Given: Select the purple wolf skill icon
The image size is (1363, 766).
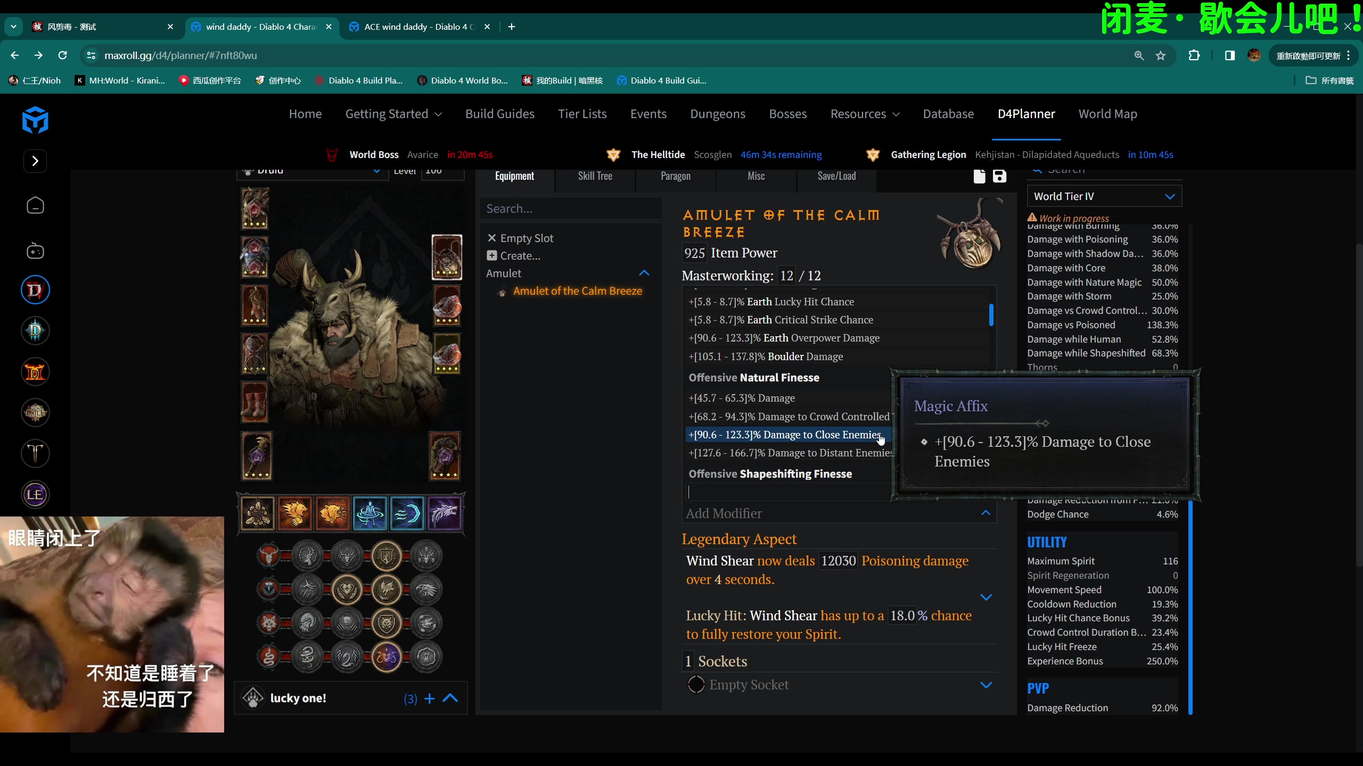Looking at the screenshot, I should 445,513.
